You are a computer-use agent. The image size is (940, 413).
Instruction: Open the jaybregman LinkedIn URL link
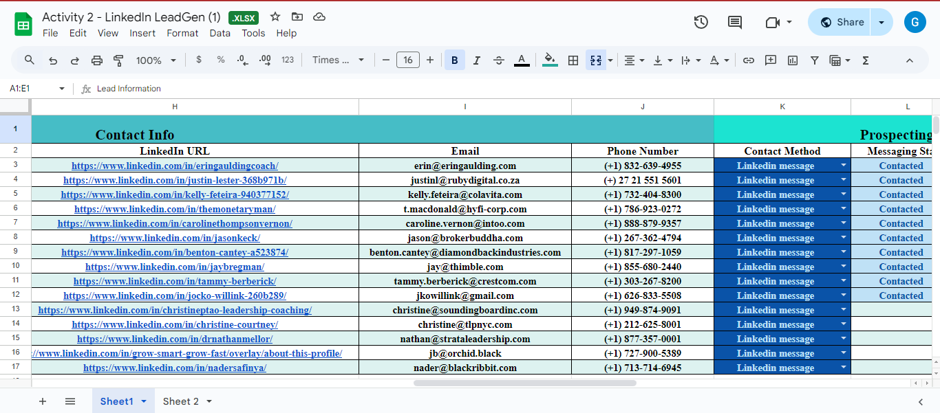(x=175, y=267)
